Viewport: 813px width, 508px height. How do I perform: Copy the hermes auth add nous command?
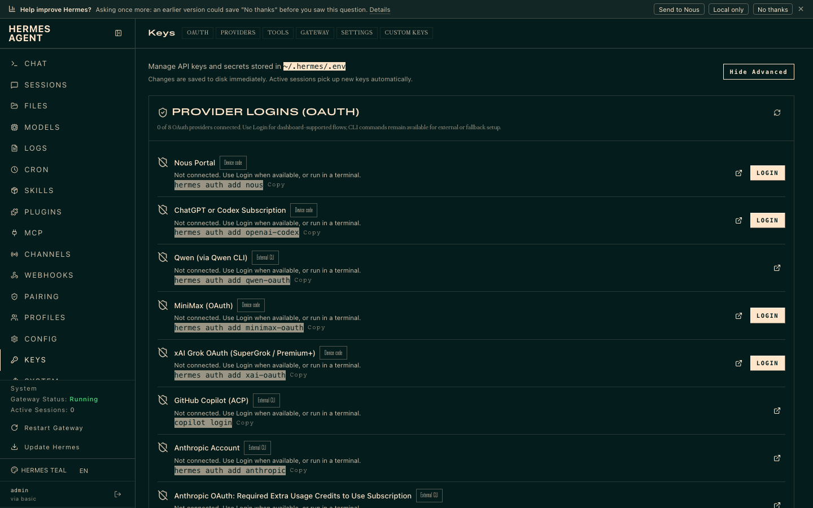pyautogui.click(x=276, y=185)
